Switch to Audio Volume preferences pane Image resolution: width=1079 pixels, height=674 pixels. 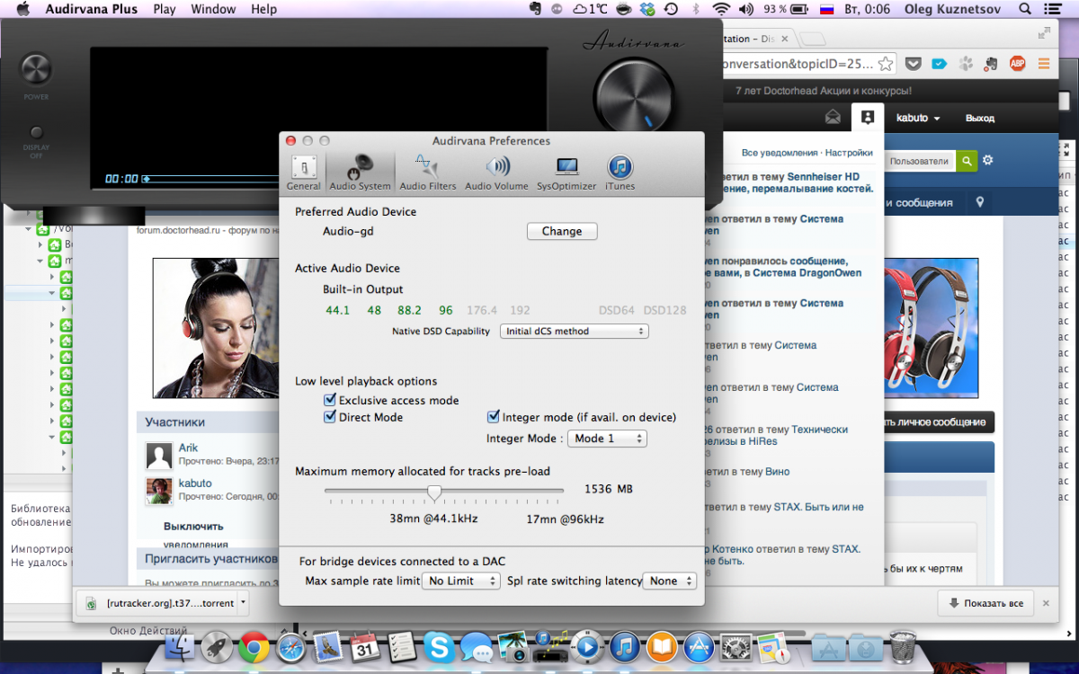tap(496, 173)
